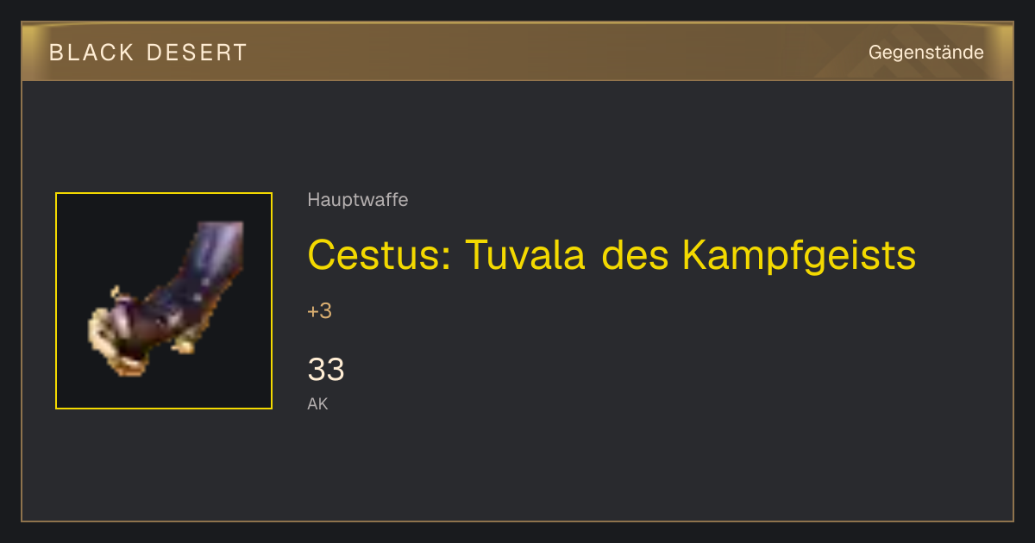This screenshot has height=543, width=1035.
Task: Open the BLACK DESERT logo text
Action: click(148, 53)
